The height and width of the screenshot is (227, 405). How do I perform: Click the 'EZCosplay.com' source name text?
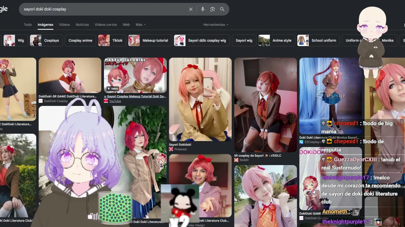pyautogui.click(x=315, y=142)
